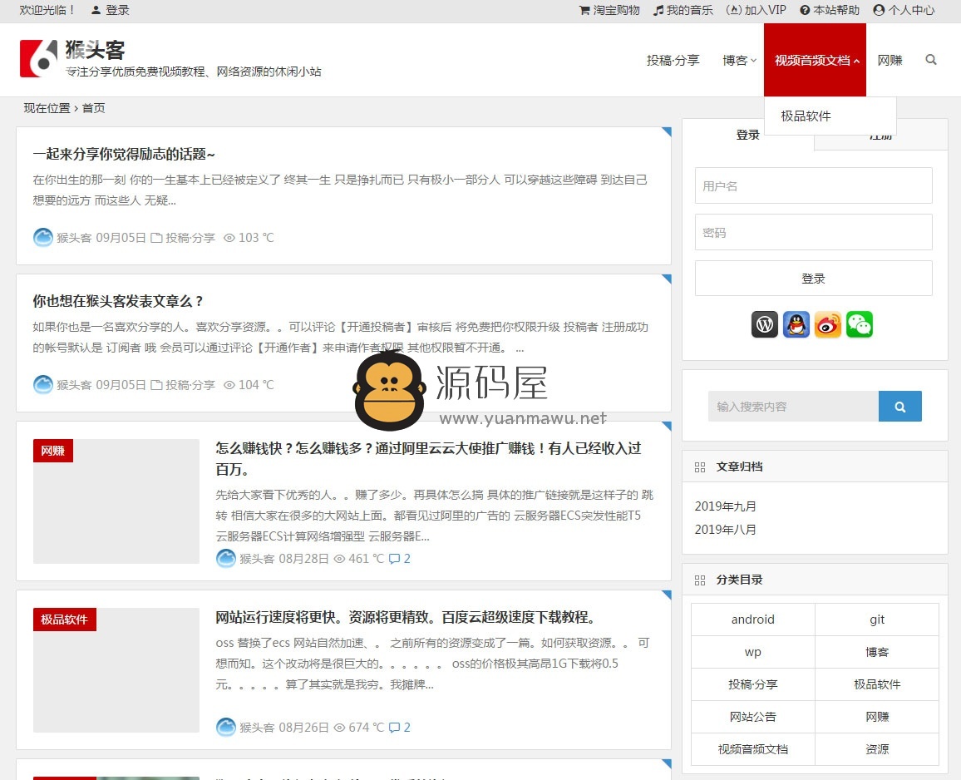Open post 你也想在猴头客发表文章么？

click(118, 301)
